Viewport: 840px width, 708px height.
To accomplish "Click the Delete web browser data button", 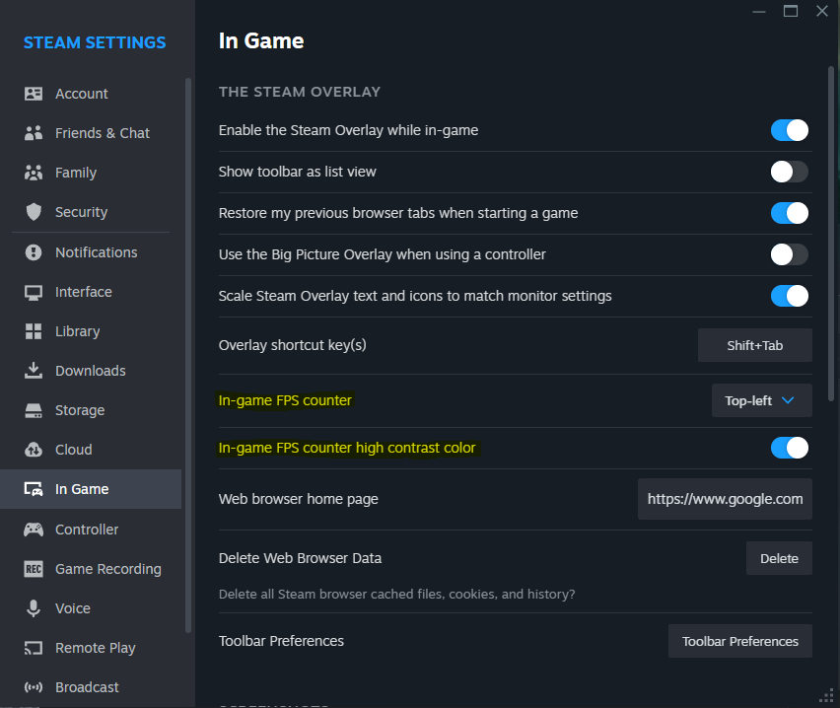I will tap(779, 558).
